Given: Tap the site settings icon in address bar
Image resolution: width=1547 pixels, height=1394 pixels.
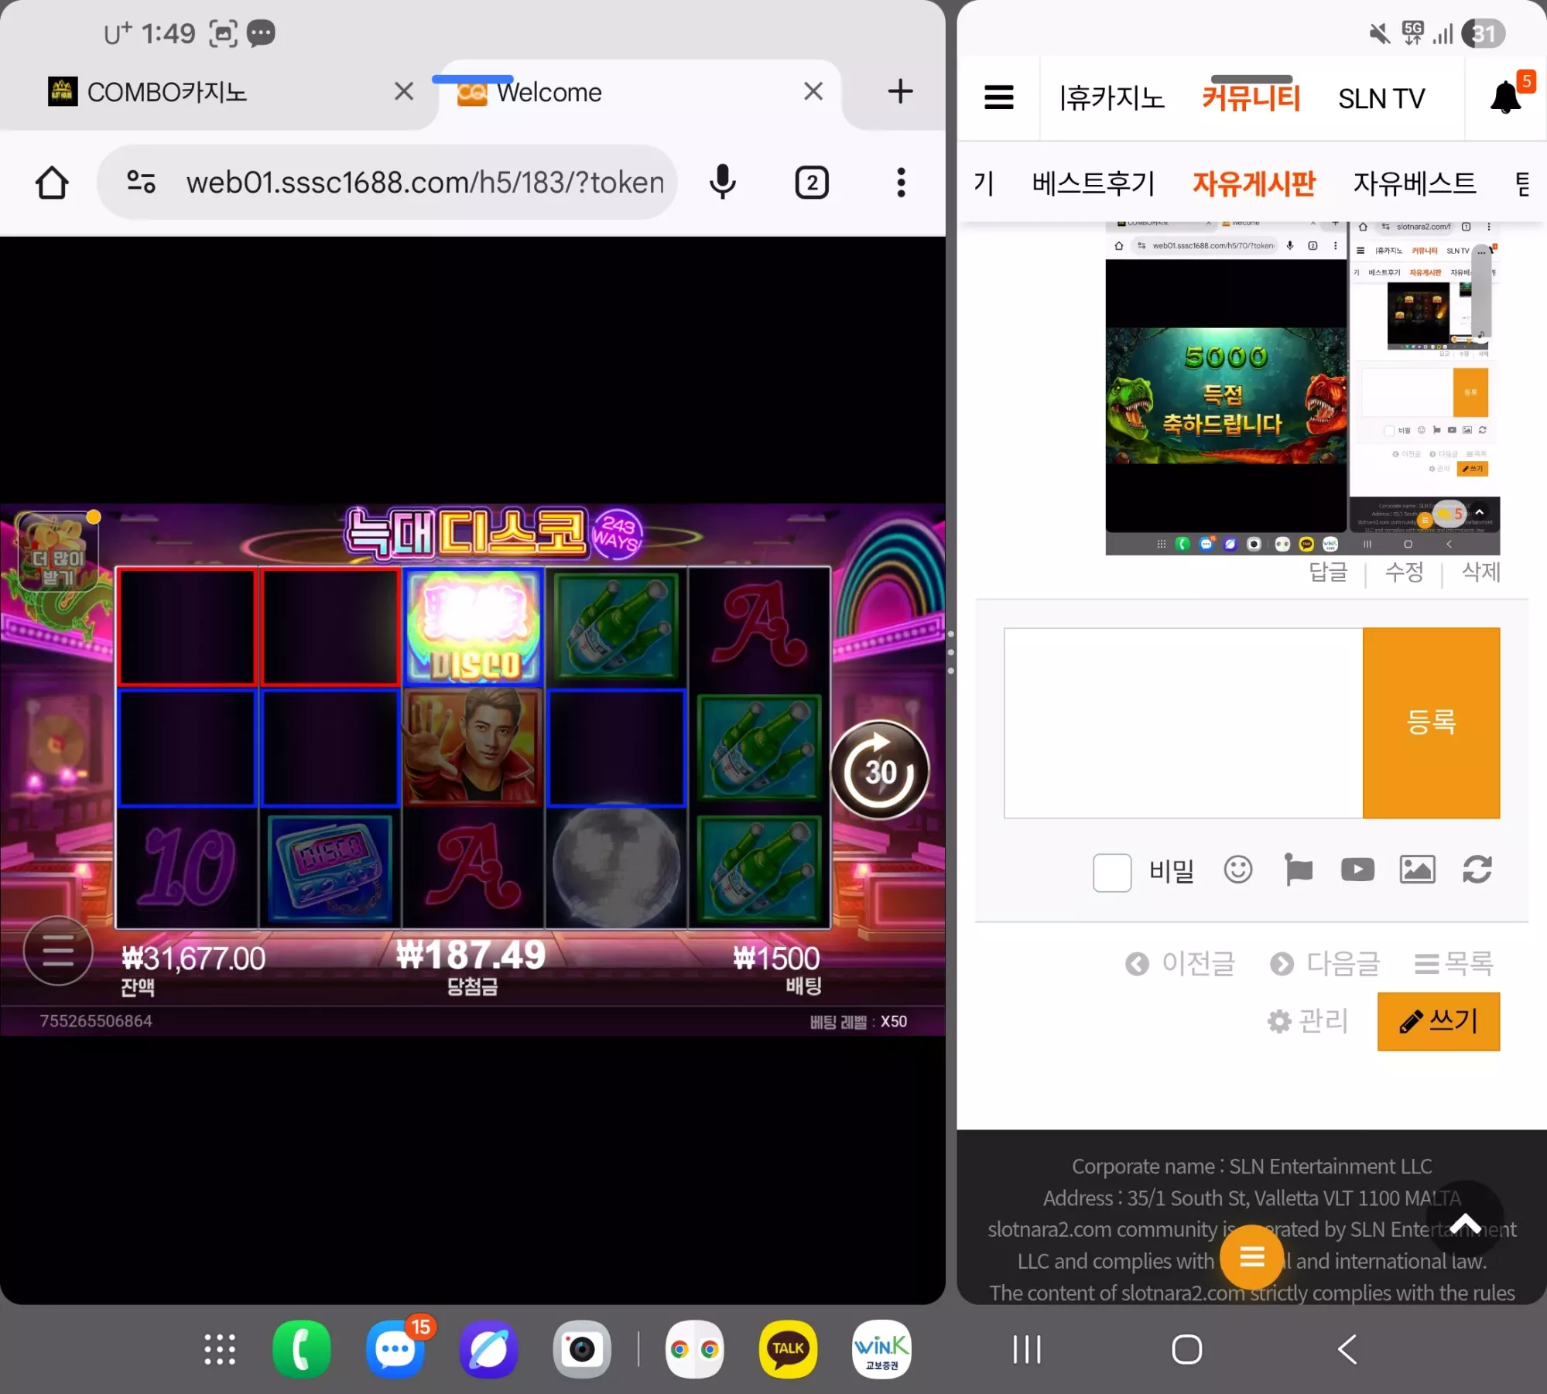Looking at the screenshot, I should click(141, 183).
